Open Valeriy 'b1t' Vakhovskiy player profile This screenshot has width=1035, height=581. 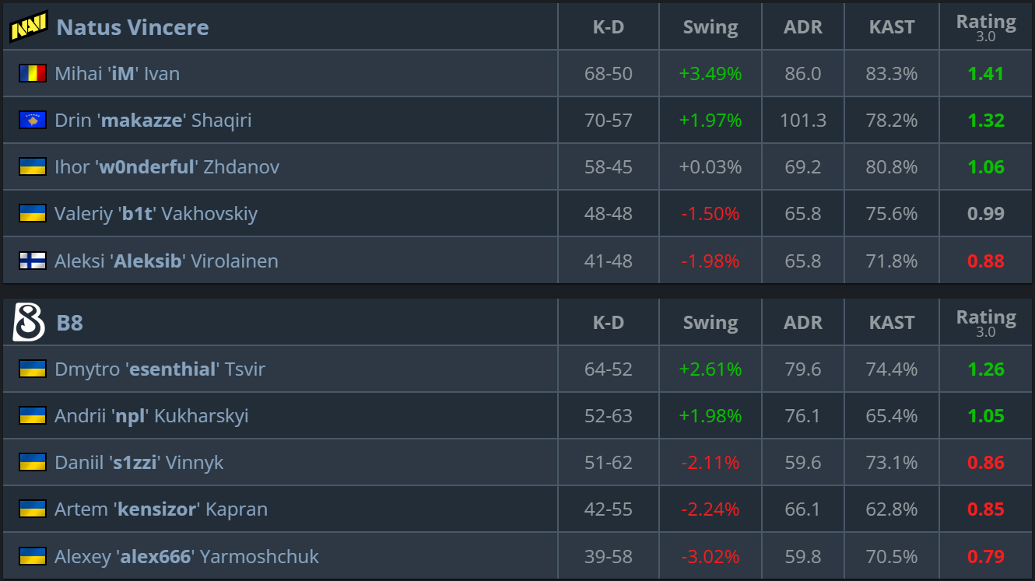click(156, 214)
